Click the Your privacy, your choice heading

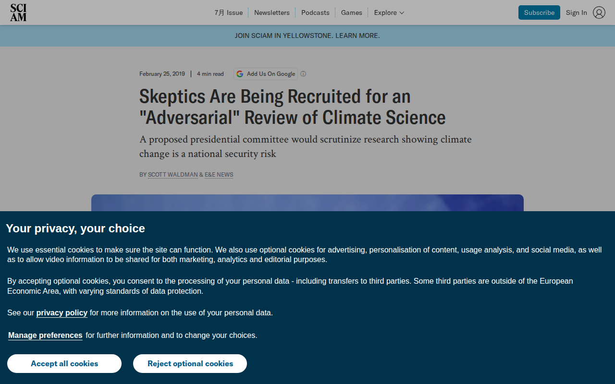(75, 228)
